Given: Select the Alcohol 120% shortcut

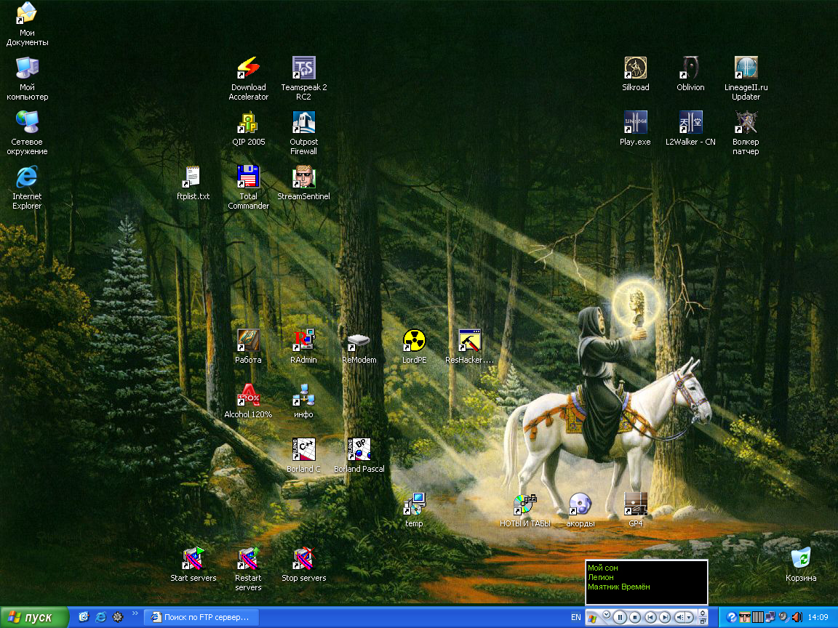Looking at the screenshot, I should point(248,396).
